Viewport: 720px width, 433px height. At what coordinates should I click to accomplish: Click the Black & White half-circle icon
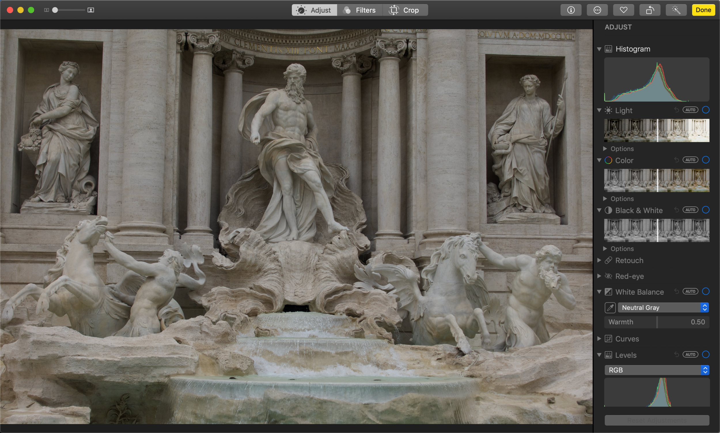click(609, 210)
